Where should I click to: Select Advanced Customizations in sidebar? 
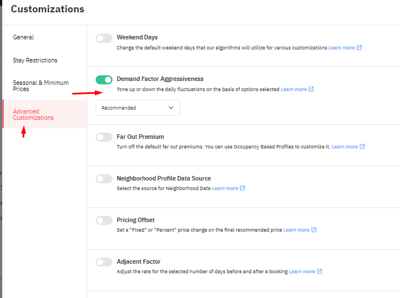pyautogui.click(x=33, y=115)
